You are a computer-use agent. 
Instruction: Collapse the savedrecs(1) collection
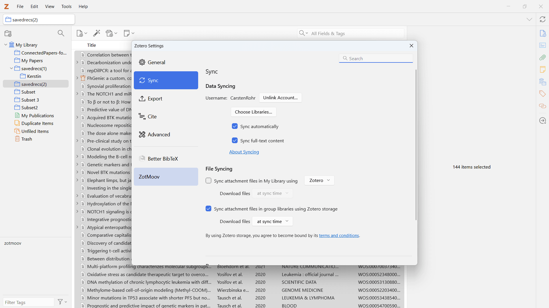point(11,68)
